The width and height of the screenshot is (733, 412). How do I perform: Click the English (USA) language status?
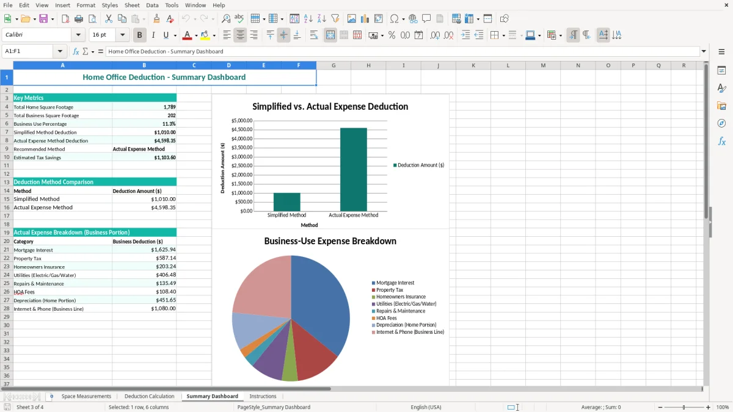[x=426, y=407]
